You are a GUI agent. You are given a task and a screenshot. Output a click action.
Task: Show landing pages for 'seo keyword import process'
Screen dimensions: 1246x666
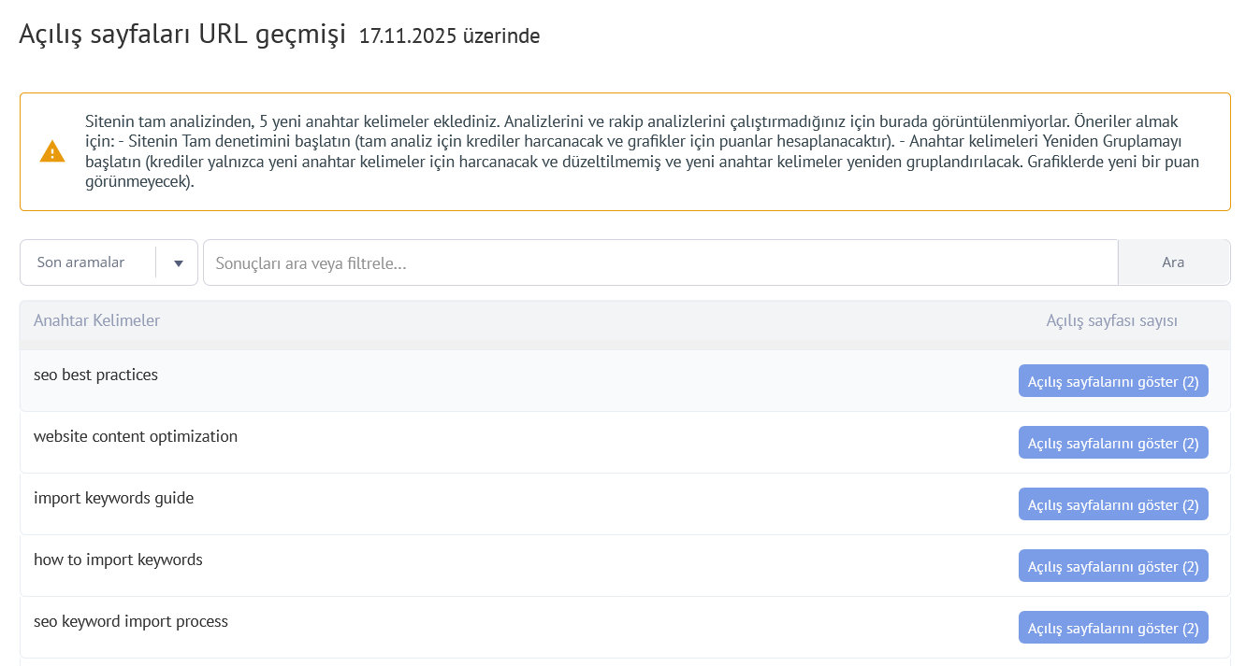[x=1112, y=627]
